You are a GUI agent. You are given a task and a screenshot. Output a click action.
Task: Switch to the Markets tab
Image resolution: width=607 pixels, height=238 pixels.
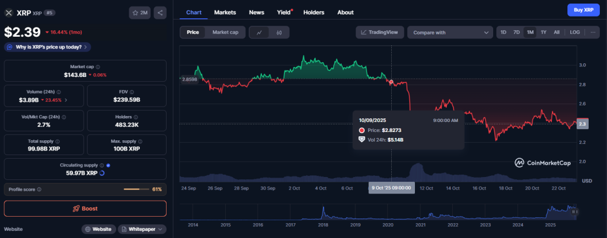pos(225,12)
